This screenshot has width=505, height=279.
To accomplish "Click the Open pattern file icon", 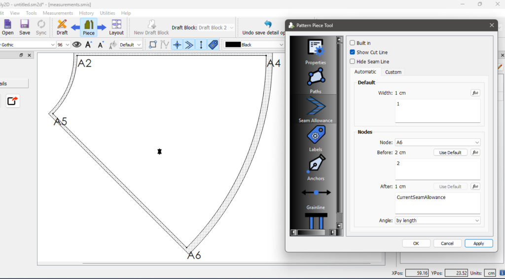I will pos(7,27).
